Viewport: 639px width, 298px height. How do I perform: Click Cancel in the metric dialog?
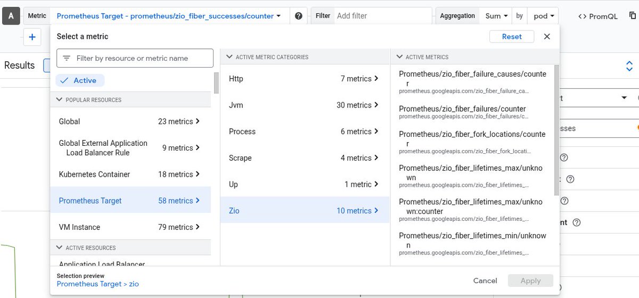pyautogui.click(x=485, y=280)
